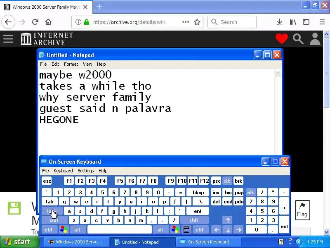Toggle the browser sidebar icon

coord(306,22)
